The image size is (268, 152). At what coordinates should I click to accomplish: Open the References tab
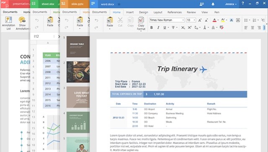coord(175,12)
